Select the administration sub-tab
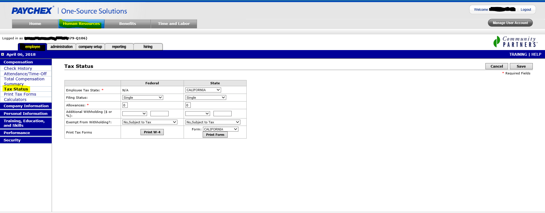Screen dimensions: 545x213 (x=61, y=47)
